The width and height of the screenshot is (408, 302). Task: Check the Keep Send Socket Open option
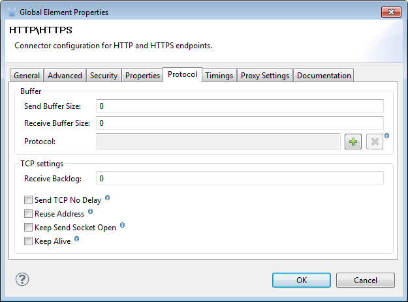click(x=28, y=228)
